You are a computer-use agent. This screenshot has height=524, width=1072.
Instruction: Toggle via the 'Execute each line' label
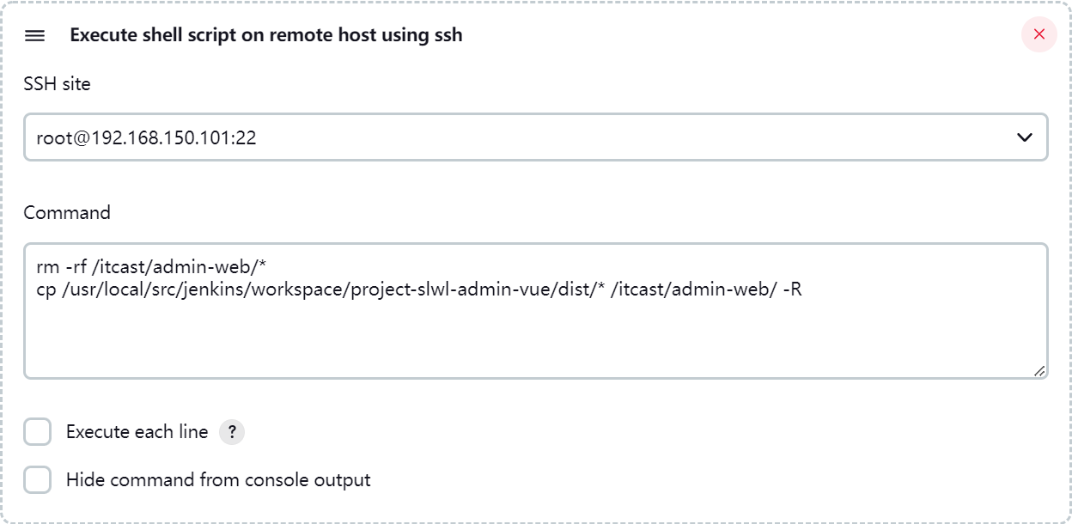pyautogui.click(x=137, y=432)
